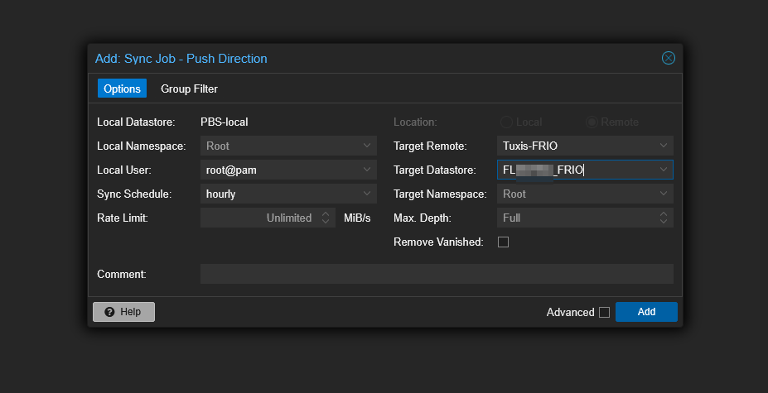Click the Max. Depth spinner arrows

pyautogui.click(x=664, y=218)
